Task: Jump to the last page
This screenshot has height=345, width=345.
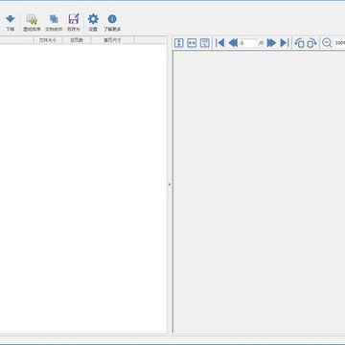Action: point(285,43)
